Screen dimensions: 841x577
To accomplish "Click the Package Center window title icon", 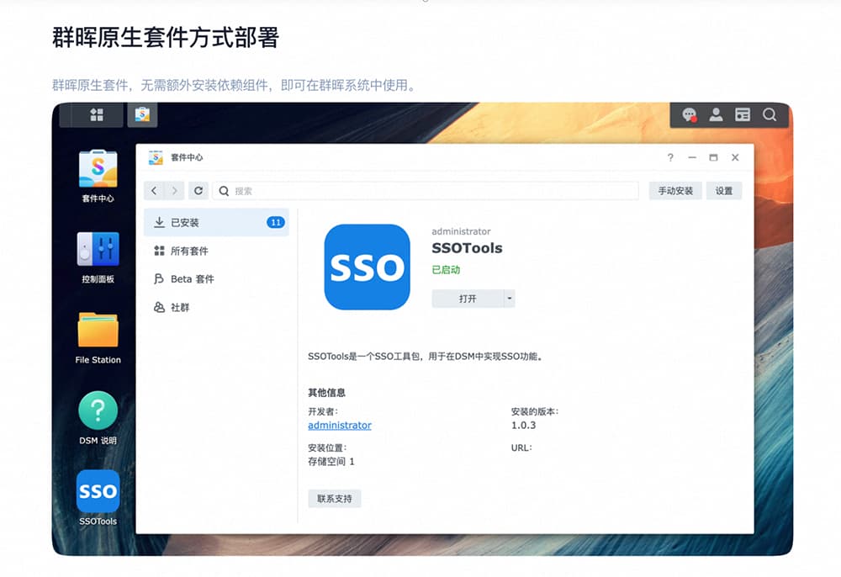I will coord(156,157).
